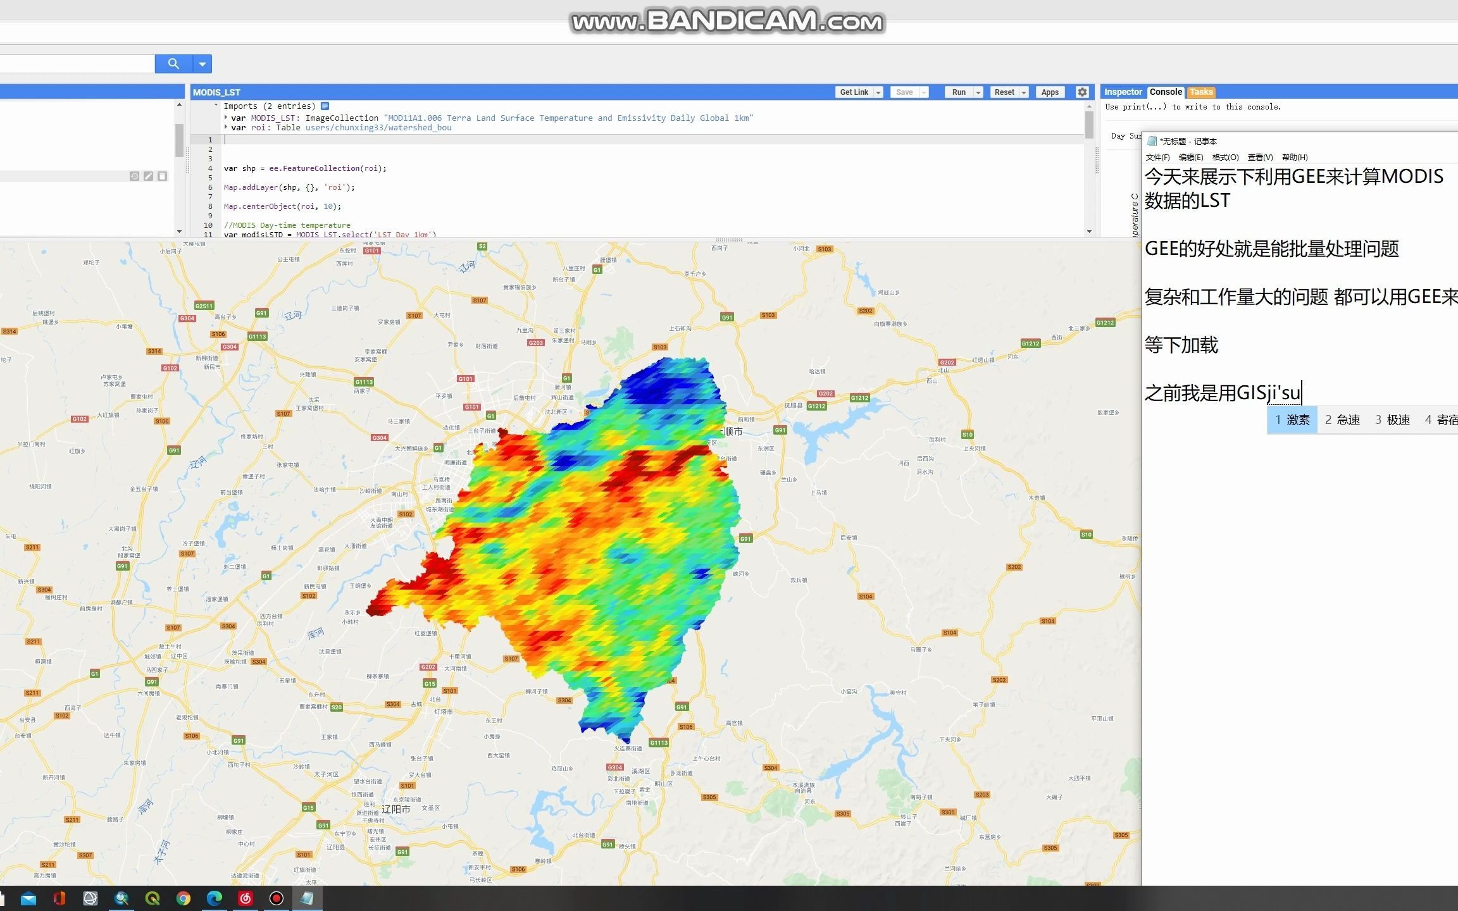Open the search dropdown next to magnifier
The height and width of the screenshot is (911, 1458).
click(202, 63)
